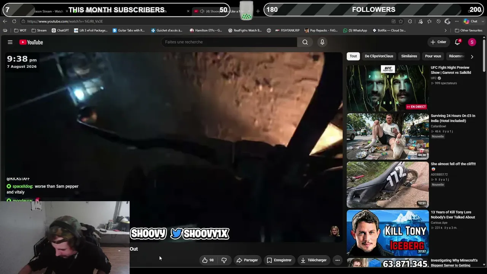Screen dimensions: 487x274
Task: Click the Curious Ape channel name
Action: [x=439, y=223]
